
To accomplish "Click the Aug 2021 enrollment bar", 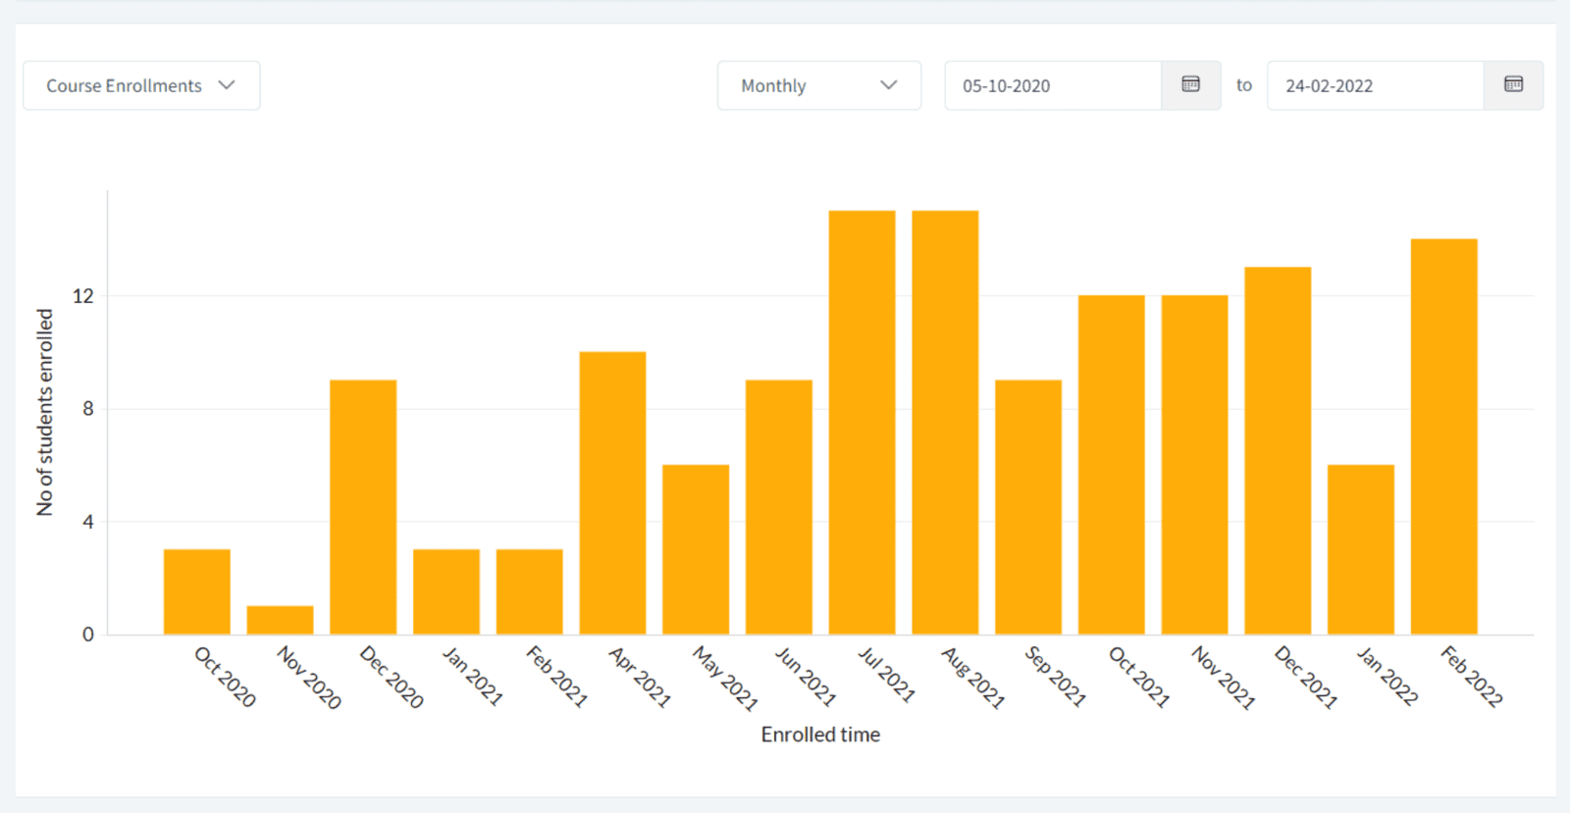I will tap(945, 423).
